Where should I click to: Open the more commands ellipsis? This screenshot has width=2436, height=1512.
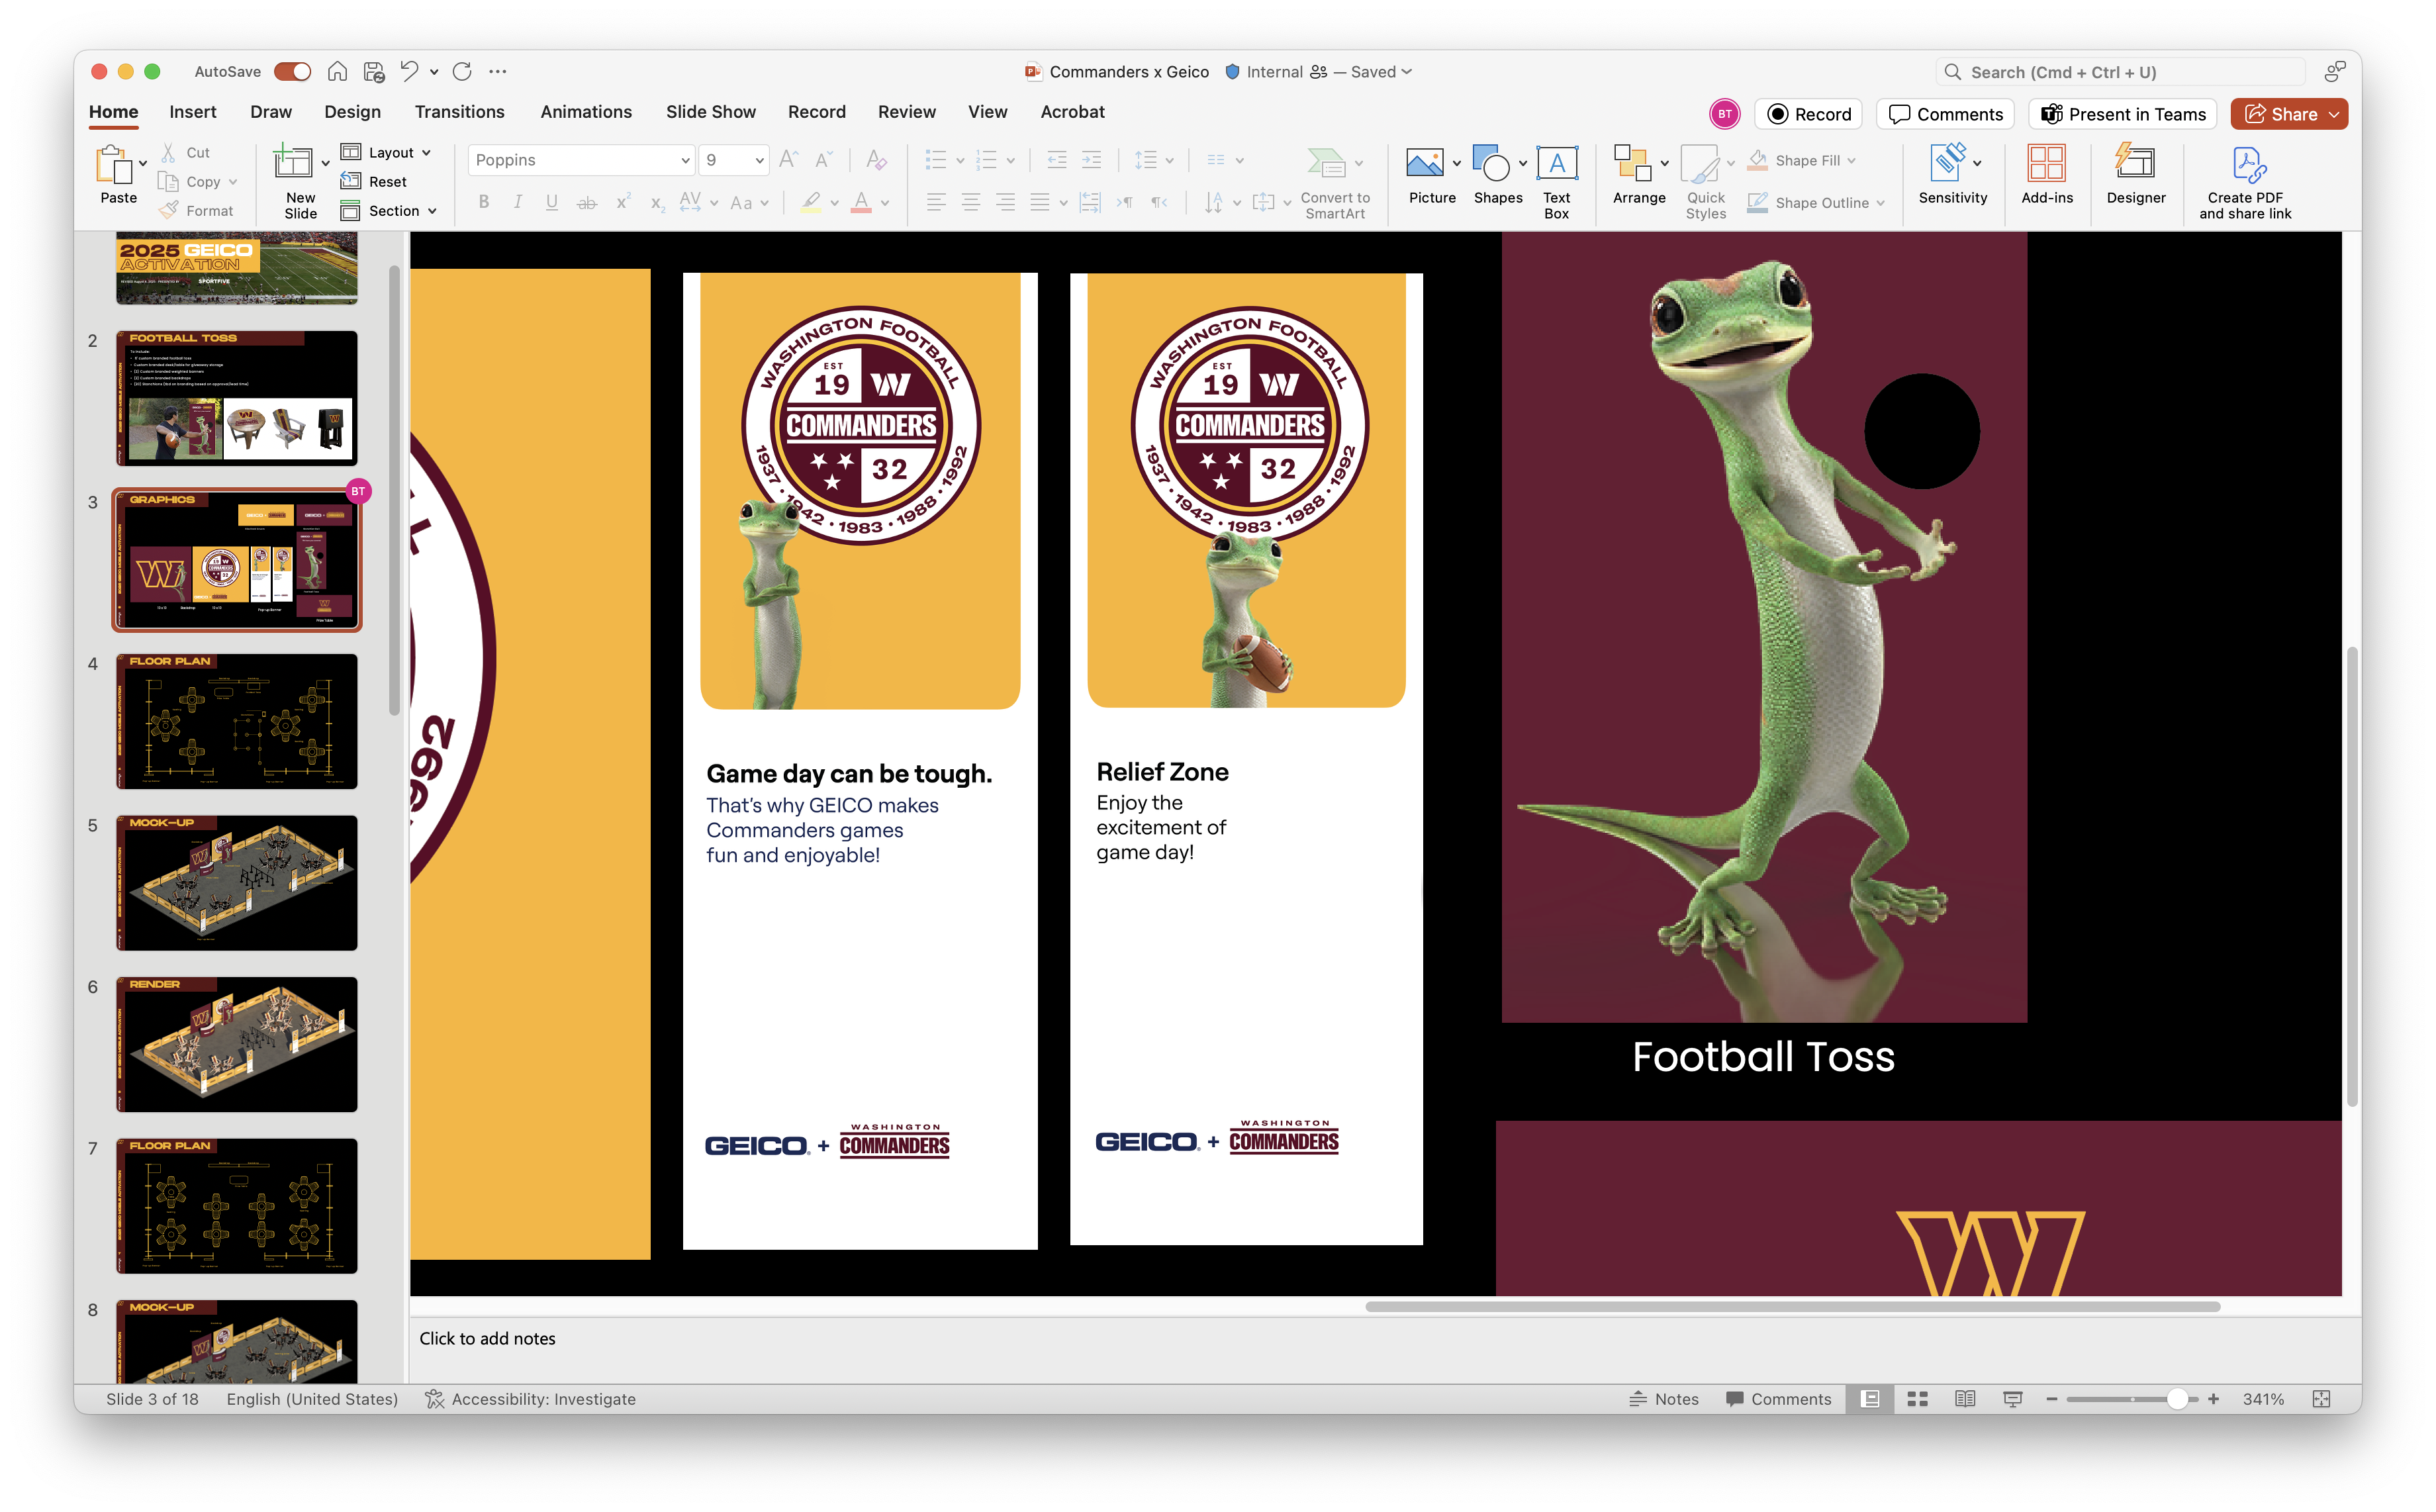tap(498, 72)
